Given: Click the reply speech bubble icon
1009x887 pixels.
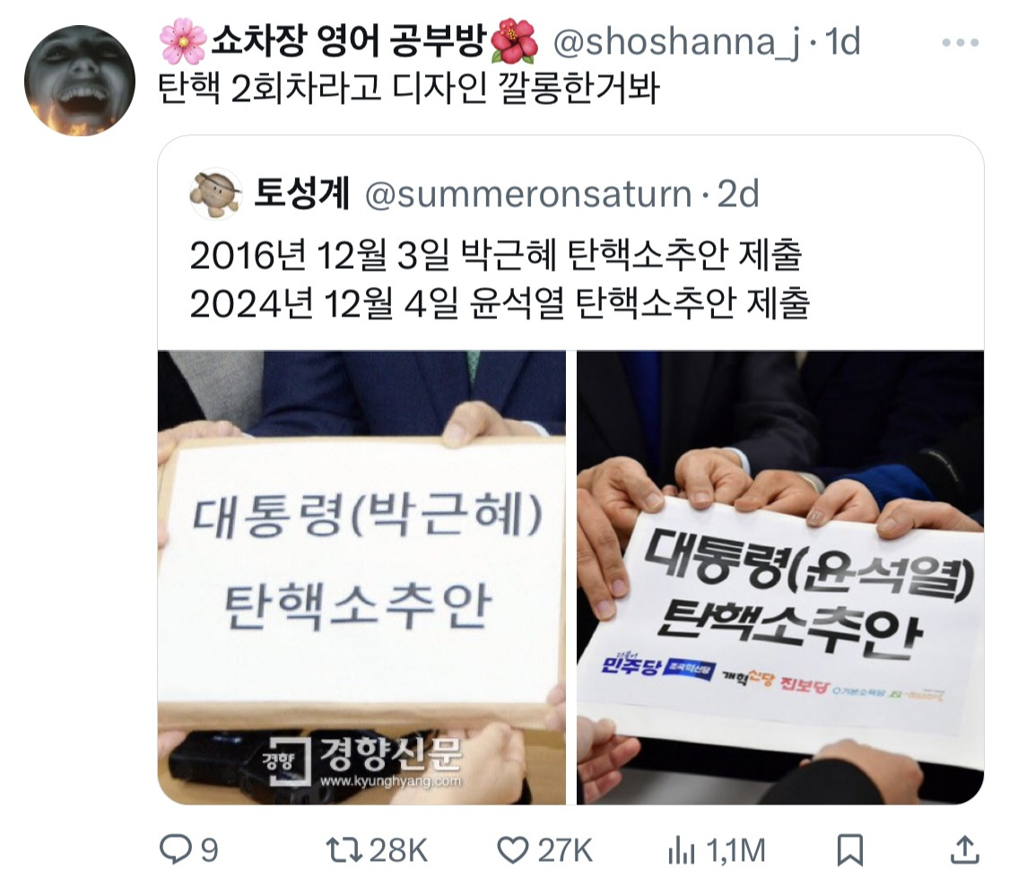Looking at the screenshot, I should tap(175, 849).
